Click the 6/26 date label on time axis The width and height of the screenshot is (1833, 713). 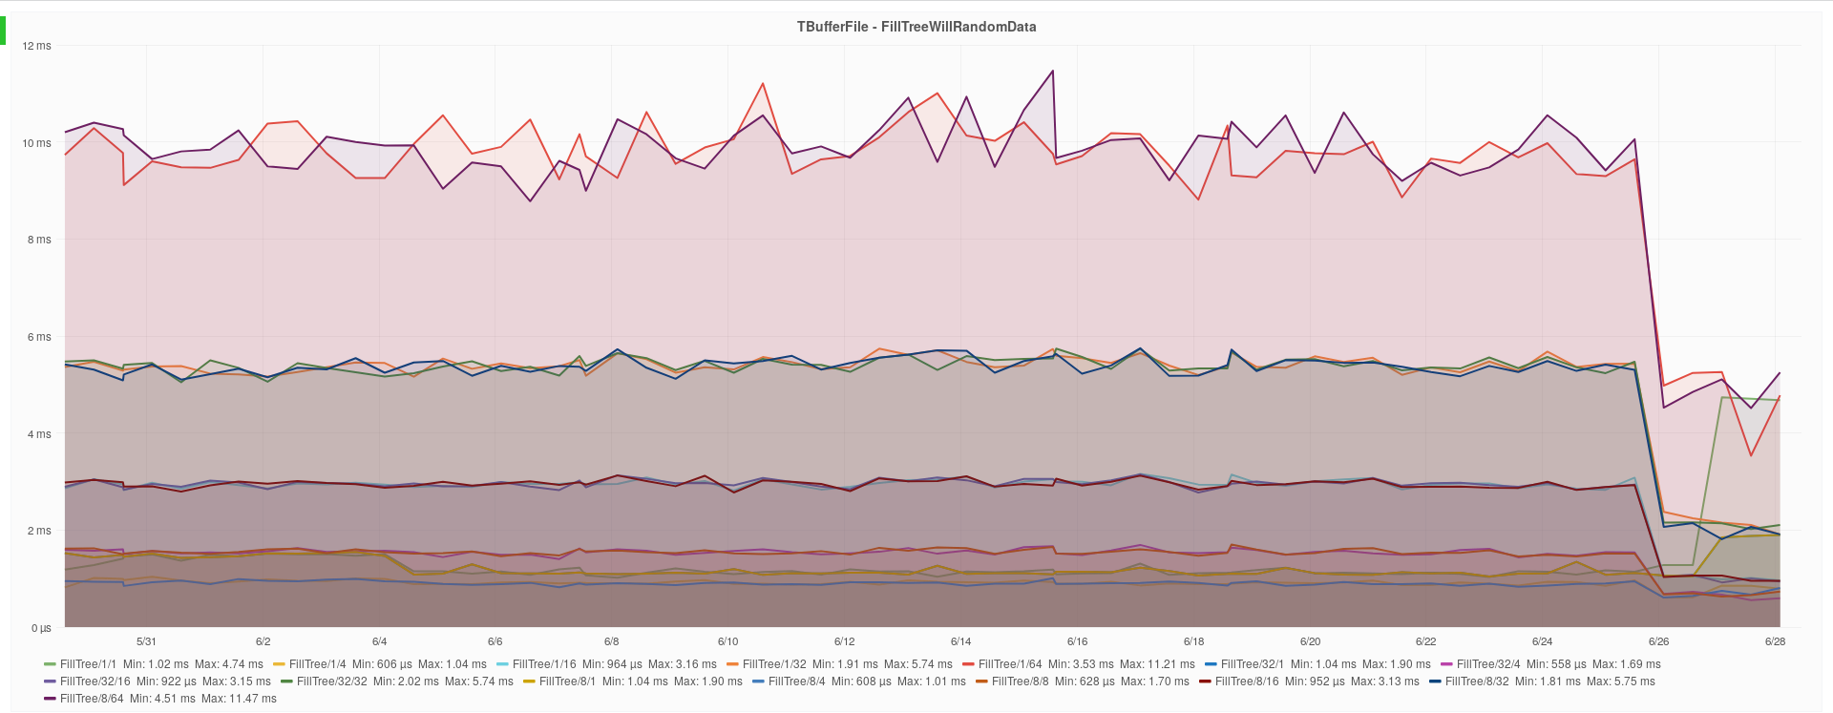click(x=1658, y=641)
